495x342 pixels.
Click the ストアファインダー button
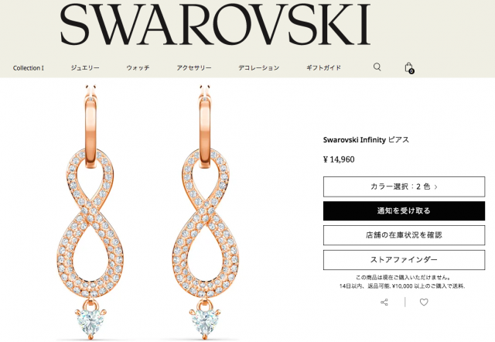(404, 259)
